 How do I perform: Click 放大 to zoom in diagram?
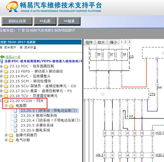(101, 42)
